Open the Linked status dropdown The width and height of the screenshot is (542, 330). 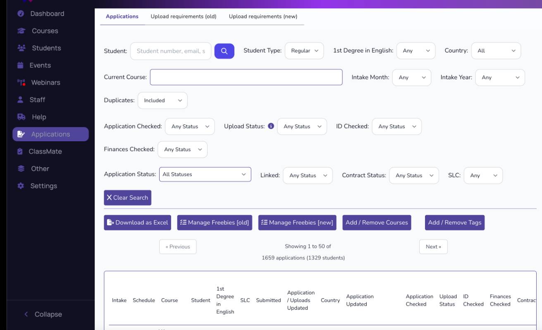point(308,176)
